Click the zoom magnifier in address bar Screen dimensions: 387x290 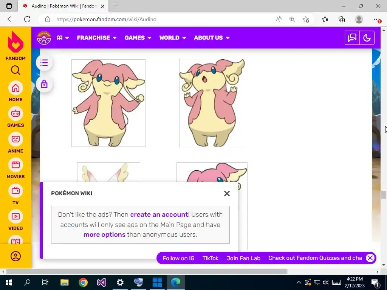tap(292, 19)
